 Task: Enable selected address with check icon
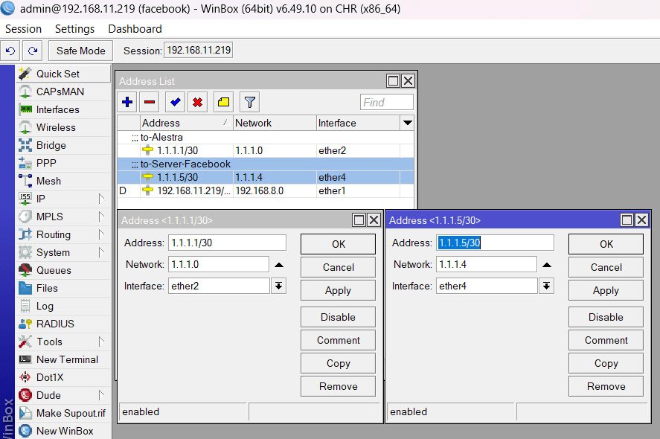pos(175,102)
